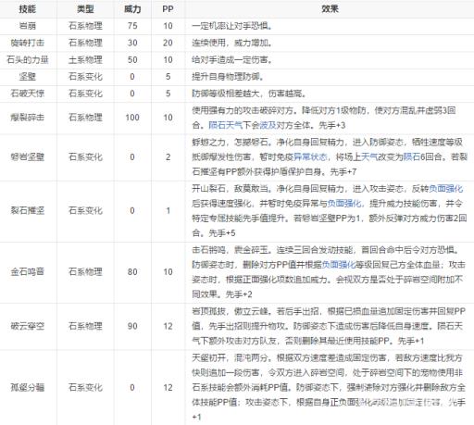Click effect text 提升自身物理防御
474x425 pixels.
[x=228, y=76]
